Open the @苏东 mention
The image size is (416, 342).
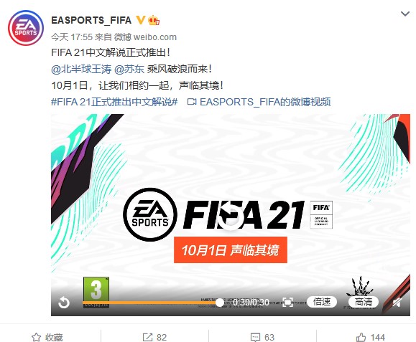pyautogui.click(x=129, y=69)
